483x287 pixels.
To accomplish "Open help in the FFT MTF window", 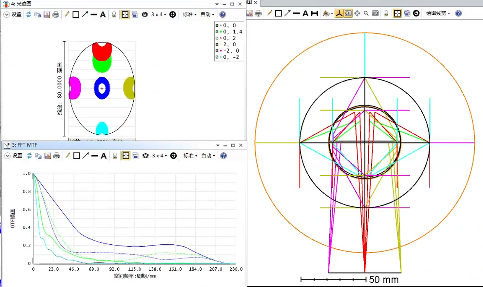I will (x=223, y=156).
